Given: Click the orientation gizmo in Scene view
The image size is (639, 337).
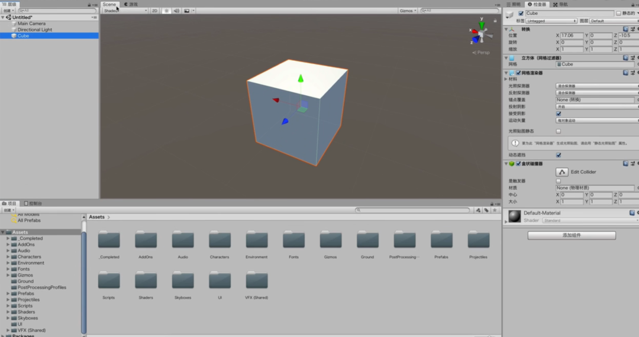Looking at the screenshot, I should 481,34.
